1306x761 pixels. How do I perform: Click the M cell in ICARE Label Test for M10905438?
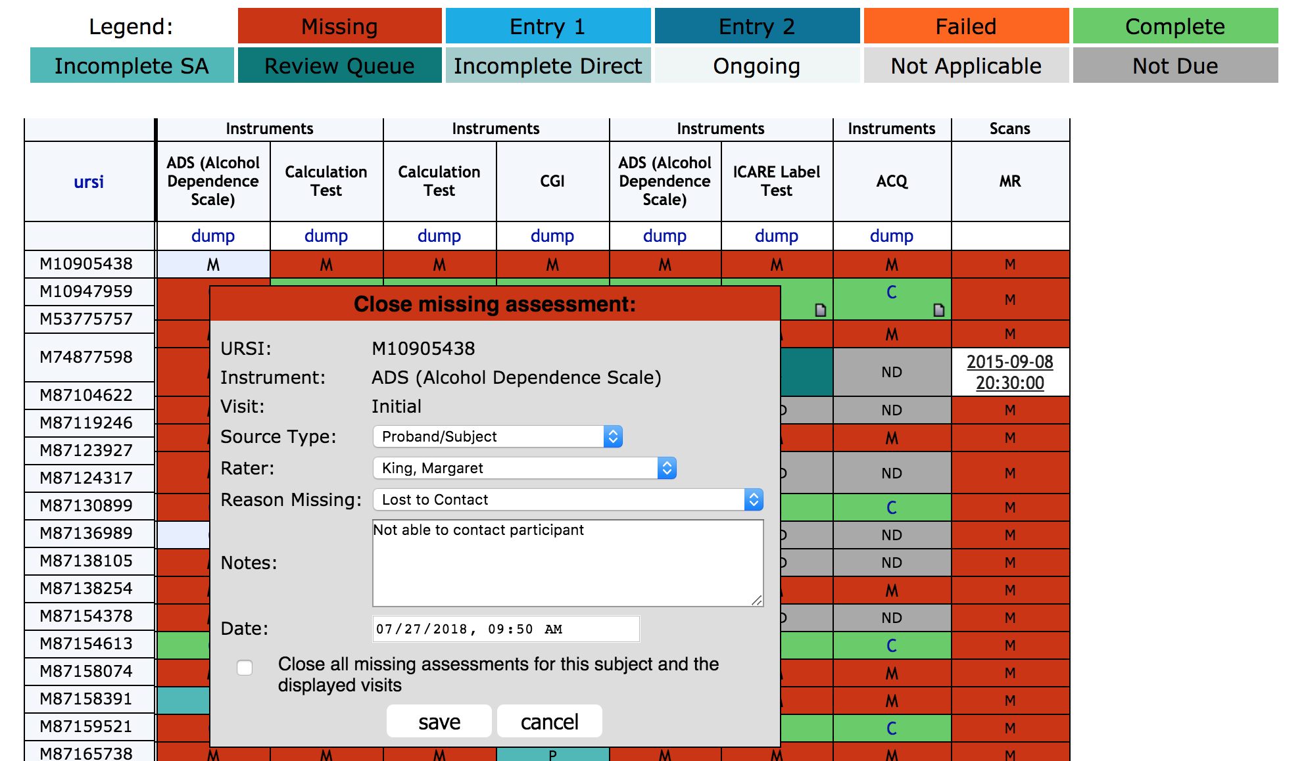point(777,264)
